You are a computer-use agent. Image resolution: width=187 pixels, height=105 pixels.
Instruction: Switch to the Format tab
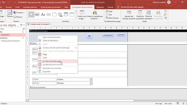click(x=110, y=7)
